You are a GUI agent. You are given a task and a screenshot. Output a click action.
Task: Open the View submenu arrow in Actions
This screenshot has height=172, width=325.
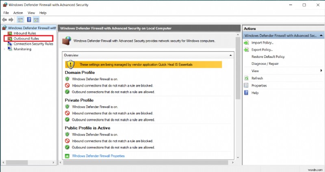321,71
